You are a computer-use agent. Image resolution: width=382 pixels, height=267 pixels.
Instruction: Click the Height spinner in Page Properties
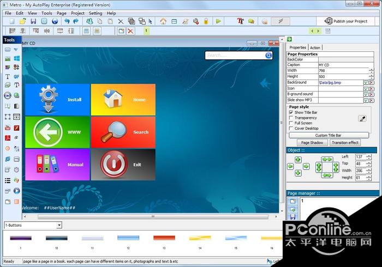point(371,77)
